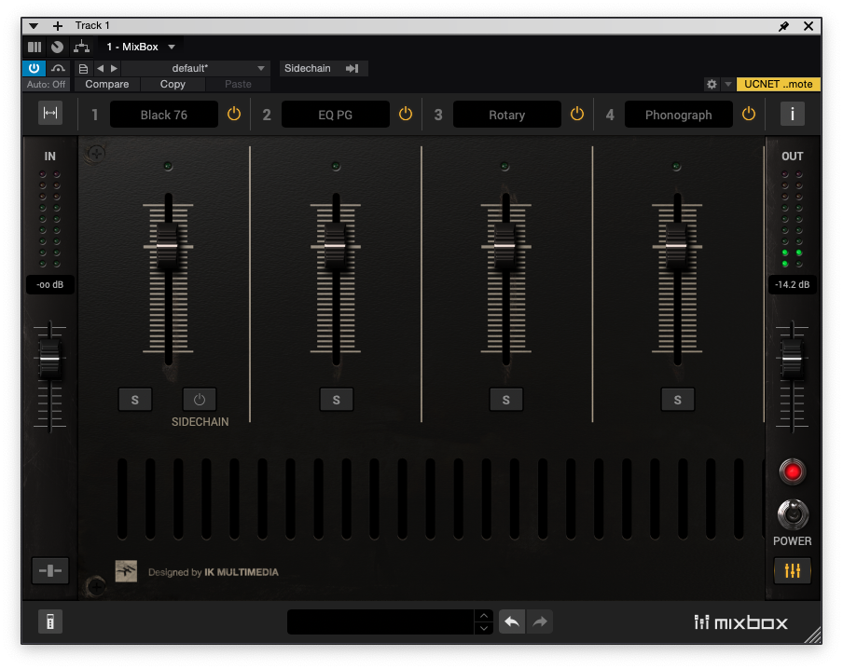This screenshot has height=669, width=843.
Task: Go to previous preset arrow
Action: pos(101,68)
